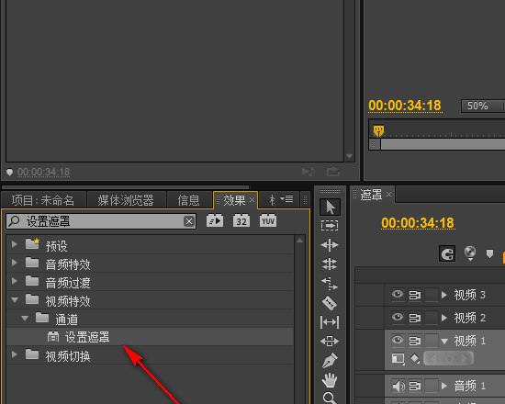
Task: Expand the 预设 presets folder
Action: point(14,244)
